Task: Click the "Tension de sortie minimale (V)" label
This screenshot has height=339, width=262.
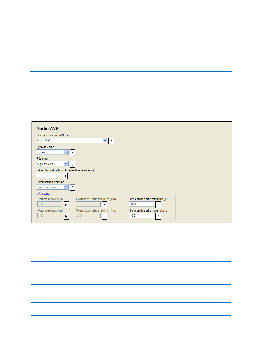Action: [149, 199]
